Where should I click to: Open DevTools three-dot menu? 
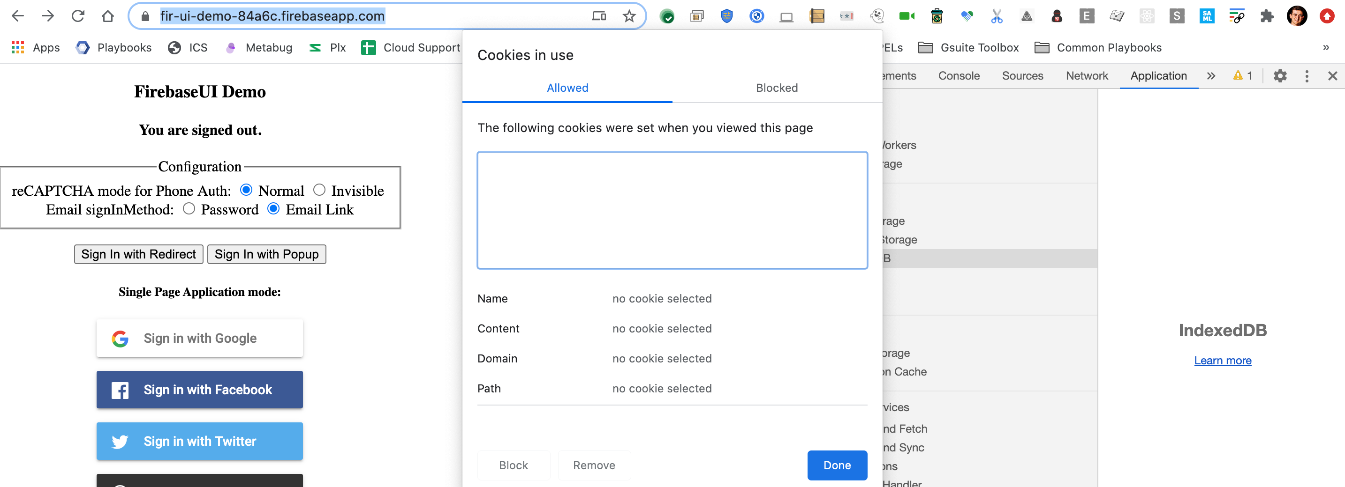coord(1307,76)
